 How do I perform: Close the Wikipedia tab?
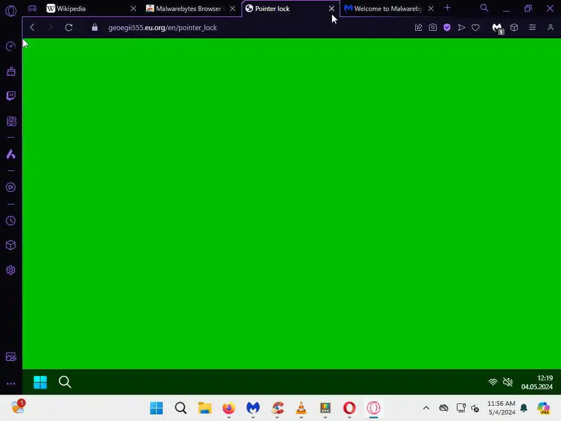(x=133, y=8)
